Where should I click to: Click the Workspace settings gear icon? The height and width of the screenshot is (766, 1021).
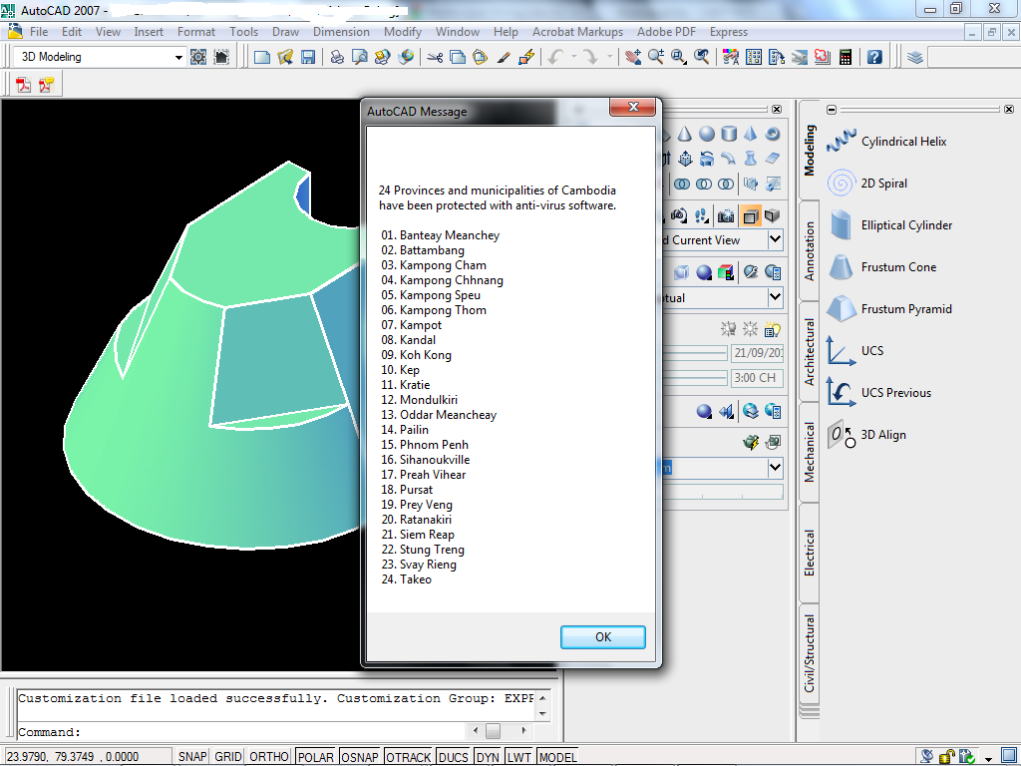pos(198,57)
